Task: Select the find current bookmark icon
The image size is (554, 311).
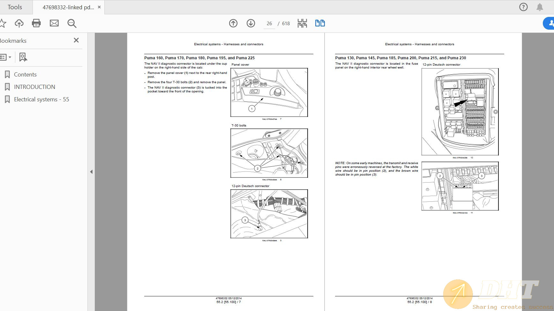Action: click(23, 57)
